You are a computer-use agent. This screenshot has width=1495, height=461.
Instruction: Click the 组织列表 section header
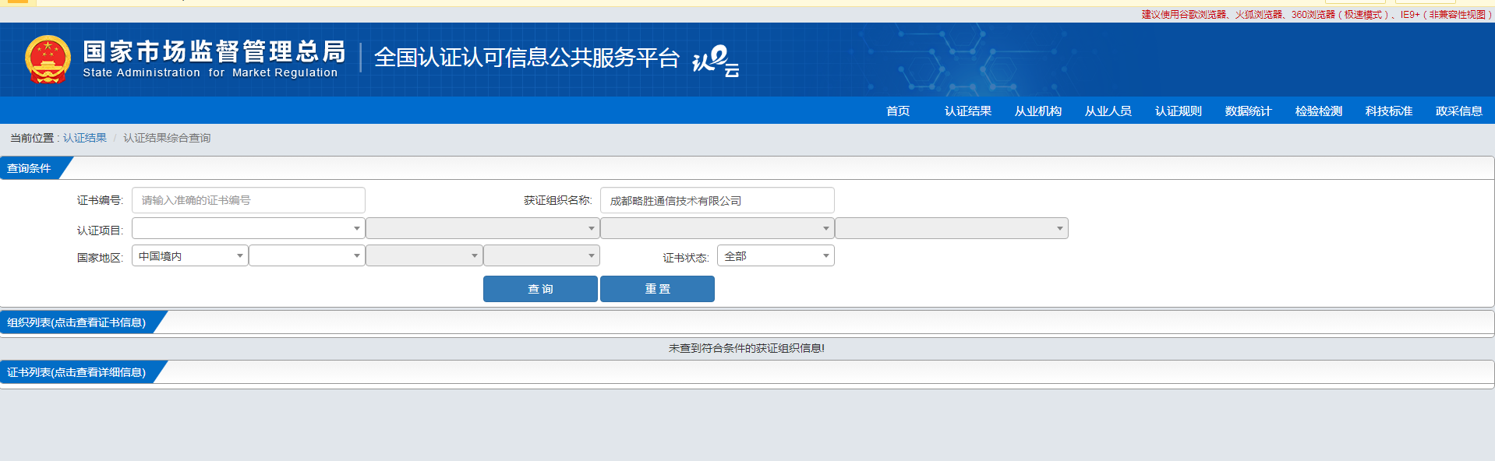click(x=76, y=322)
